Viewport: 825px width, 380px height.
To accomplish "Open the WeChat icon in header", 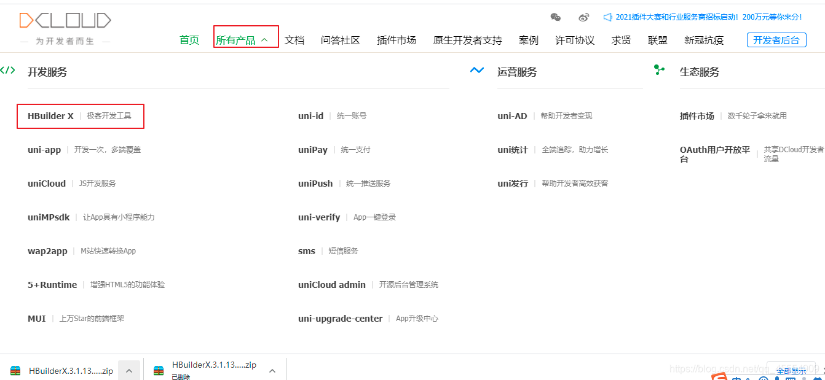I will pos(556,17).
